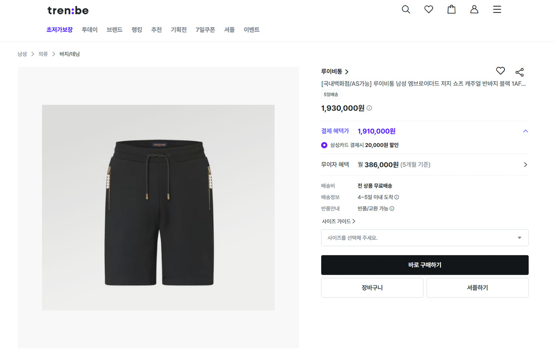Screen dimensions: 555x350
Task: Open the shopping bag icon
Action: [x=451, y=10]
